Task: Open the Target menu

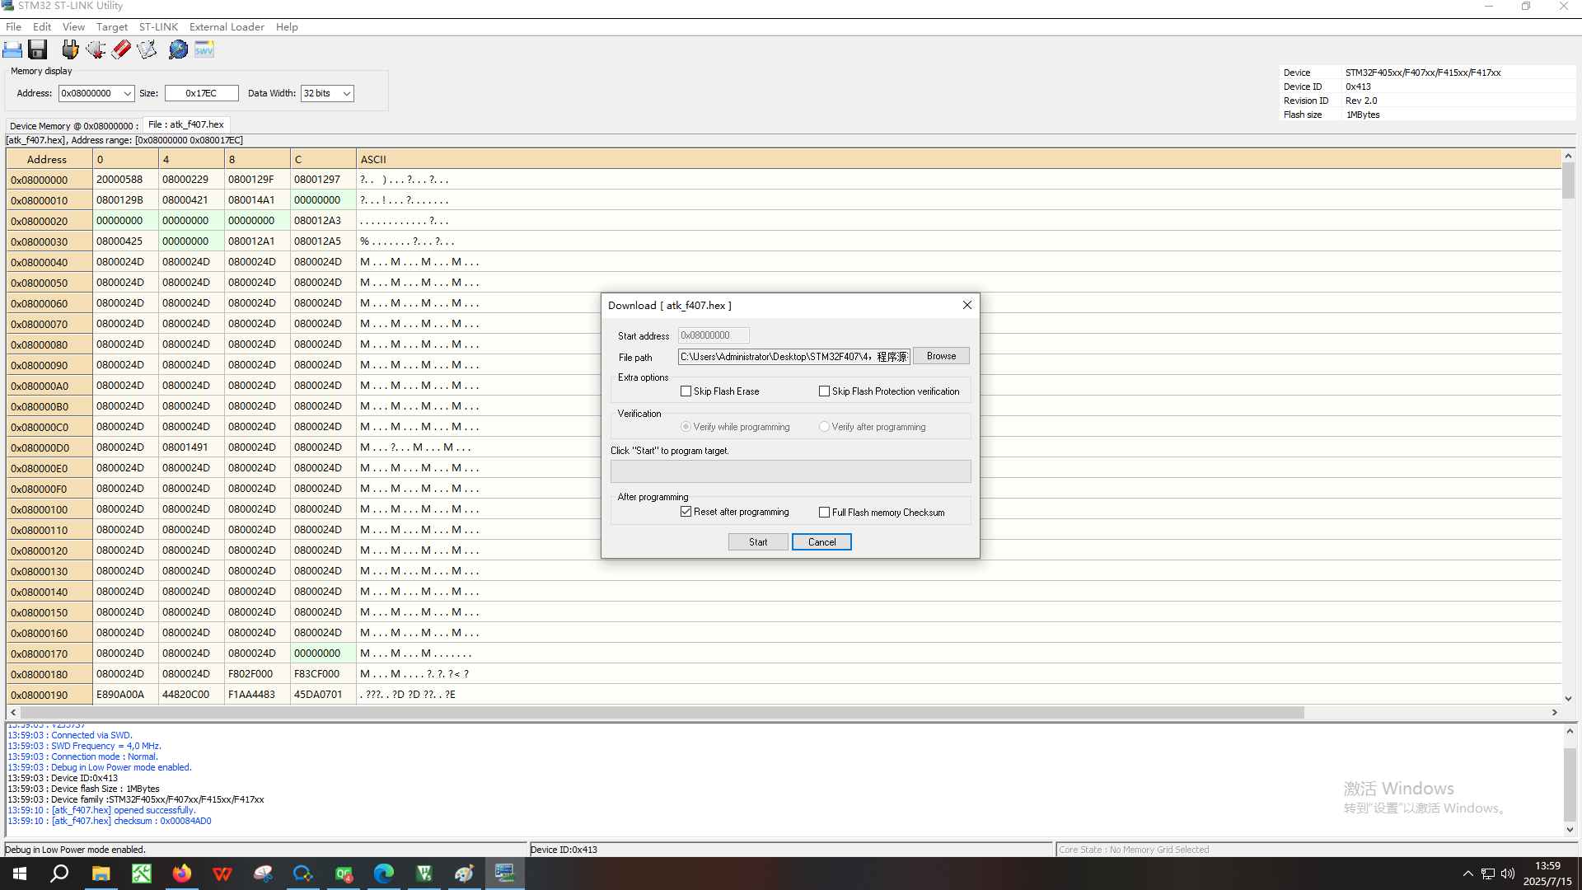Action: [x=111, y=27]
